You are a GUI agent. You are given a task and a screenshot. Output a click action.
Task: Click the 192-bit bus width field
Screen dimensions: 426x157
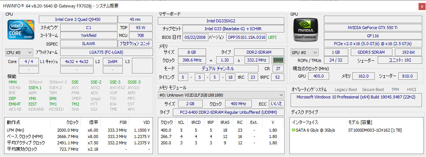tap(408, 52)
